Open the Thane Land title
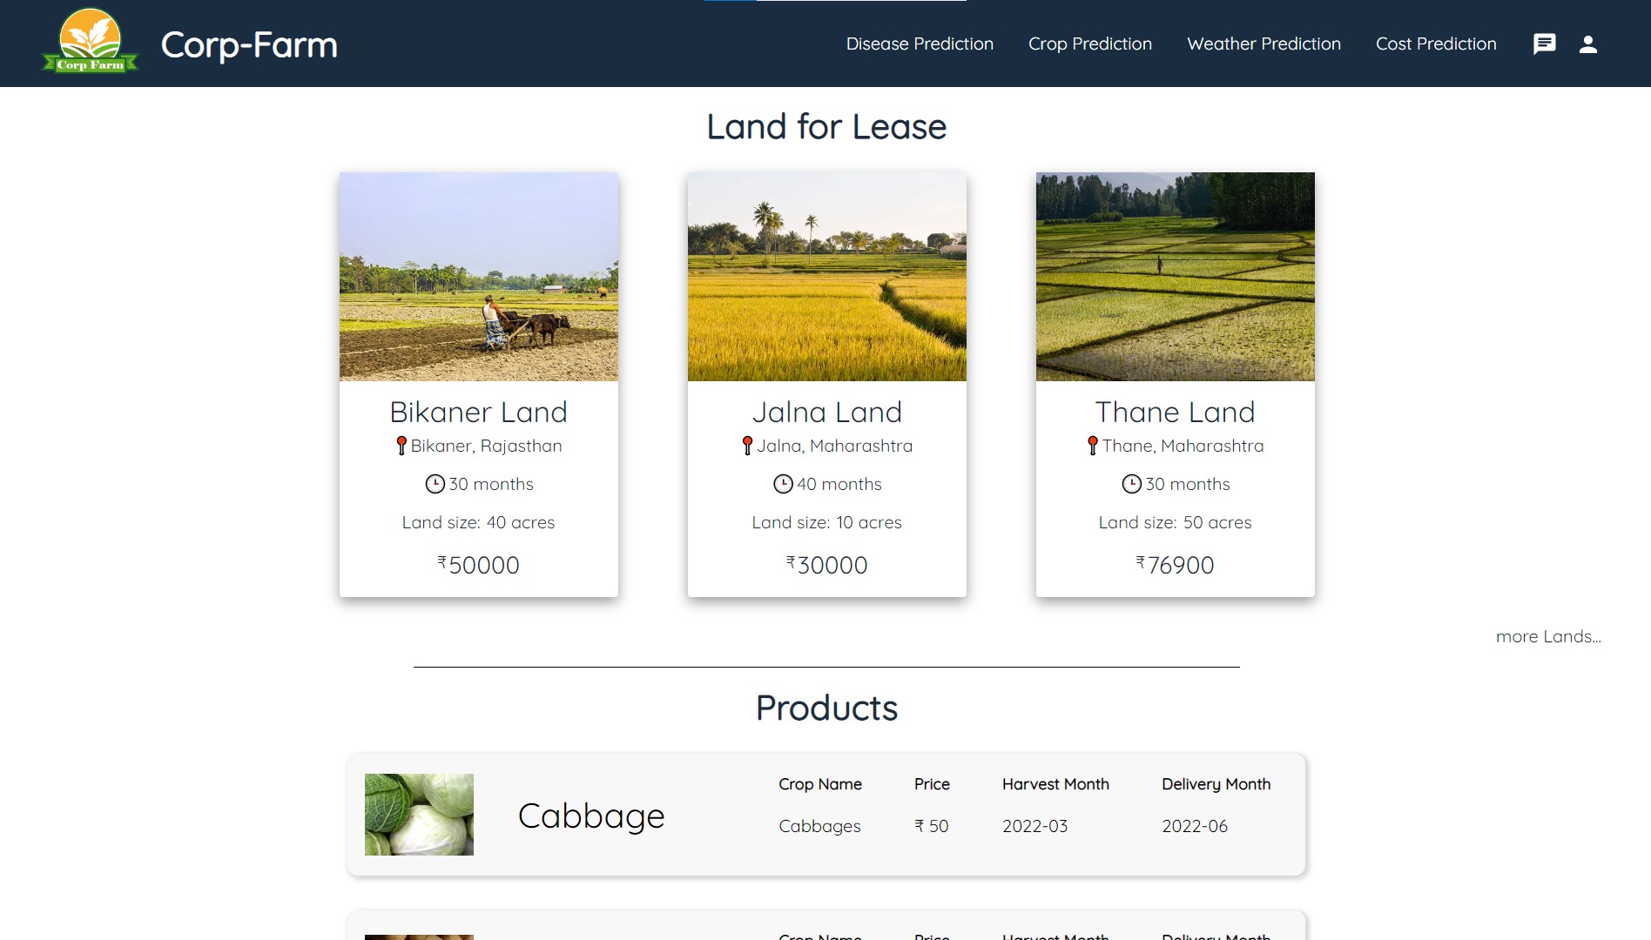 [x=1176, y=412]
